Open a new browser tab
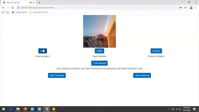The height and width of the screenshot is (112, 199). (39, 2)
